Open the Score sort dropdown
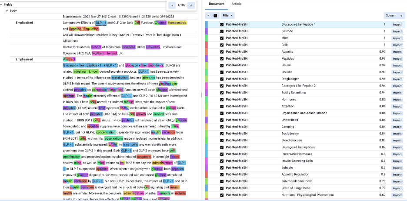Image resolution: width=407 pixels, height=201 pixels. (390, 15)
